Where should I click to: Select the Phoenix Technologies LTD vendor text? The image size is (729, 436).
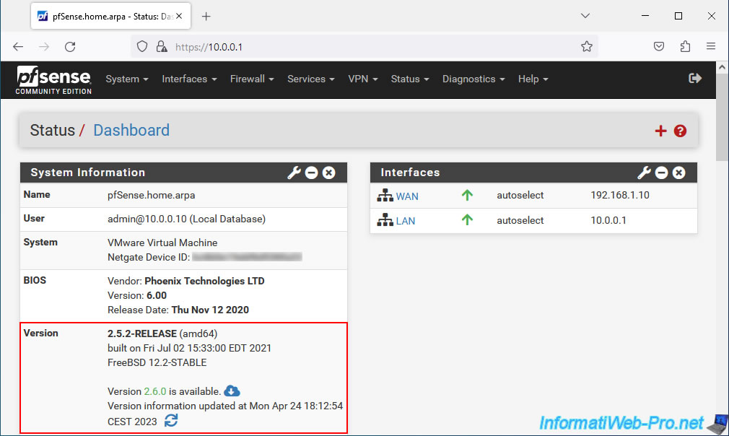point(204,281)
